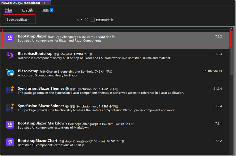
Task: Click the 包括预发行版 label
Action: (x=105, y=20)
